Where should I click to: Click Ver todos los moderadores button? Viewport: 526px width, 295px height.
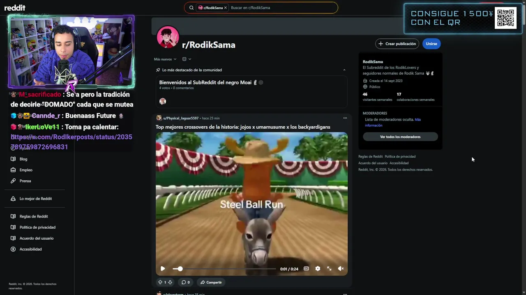[400, 137]
